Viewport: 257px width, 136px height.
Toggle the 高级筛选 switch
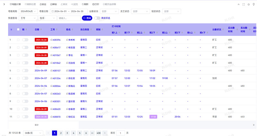97,18
